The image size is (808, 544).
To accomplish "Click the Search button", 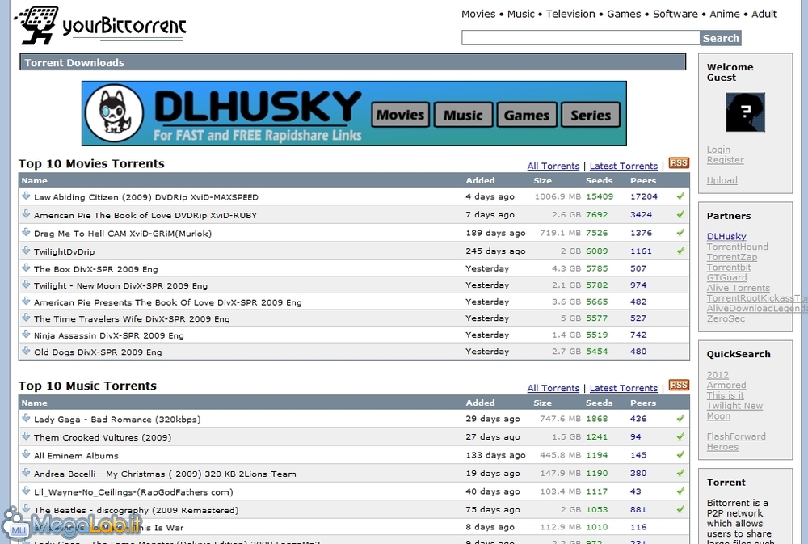I will [721, 38].
